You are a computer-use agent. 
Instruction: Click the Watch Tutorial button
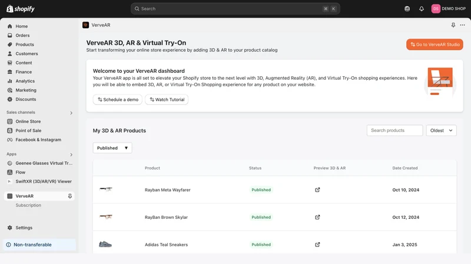[x=167, y=100]
